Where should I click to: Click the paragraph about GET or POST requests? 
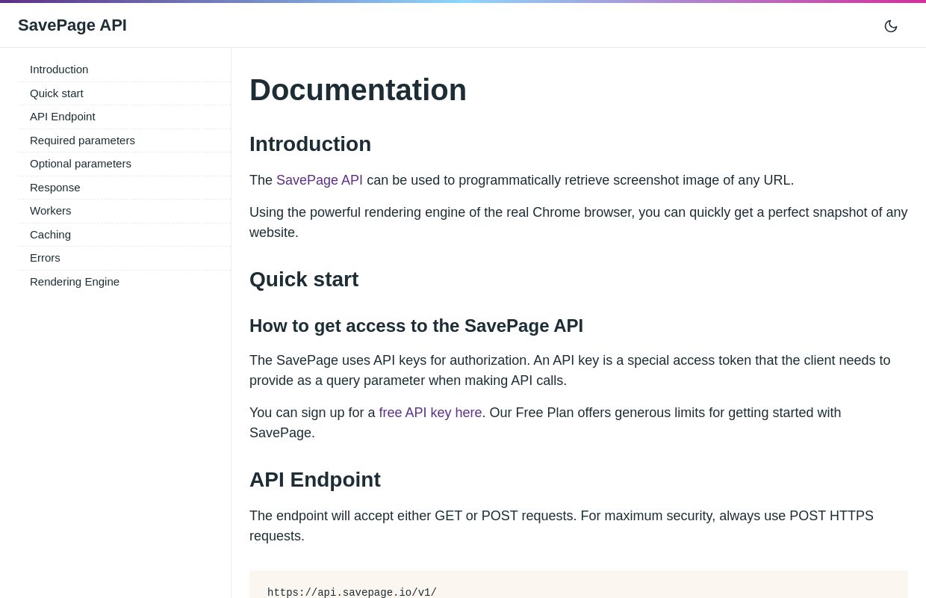pyautogui.click(x=579, y=526)
